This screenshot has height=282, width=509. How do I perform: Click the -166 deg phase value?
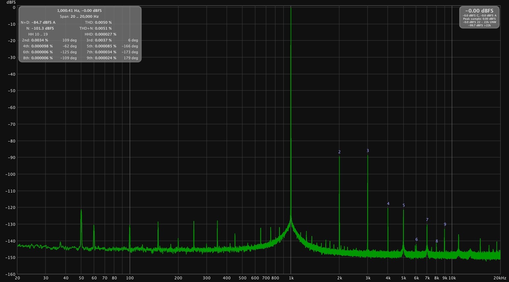[130, 46]
